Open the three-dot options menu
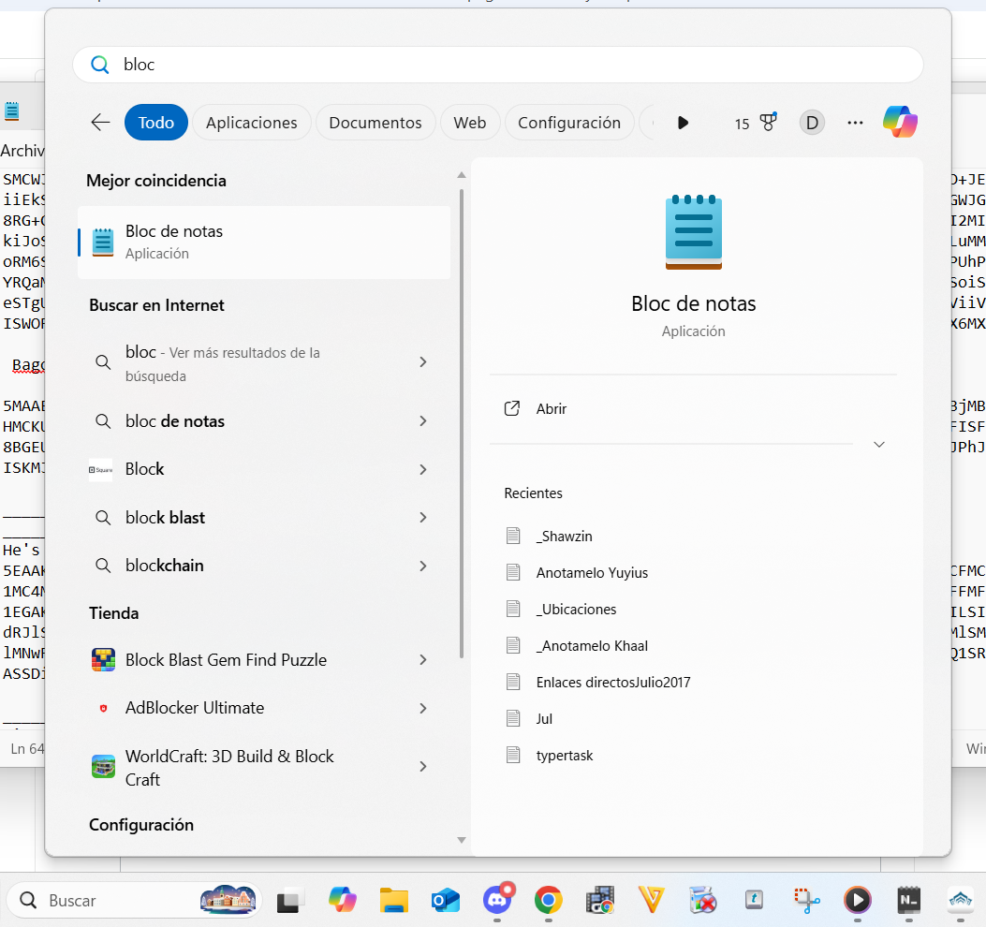This screenshot has width=986, height=927. click(855, 123)
